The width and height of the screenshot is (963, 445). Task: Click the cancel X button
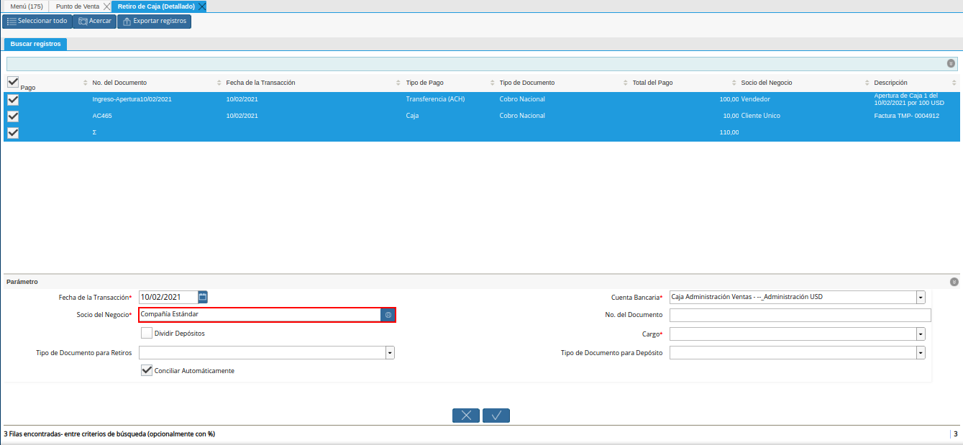click(466, 416)
